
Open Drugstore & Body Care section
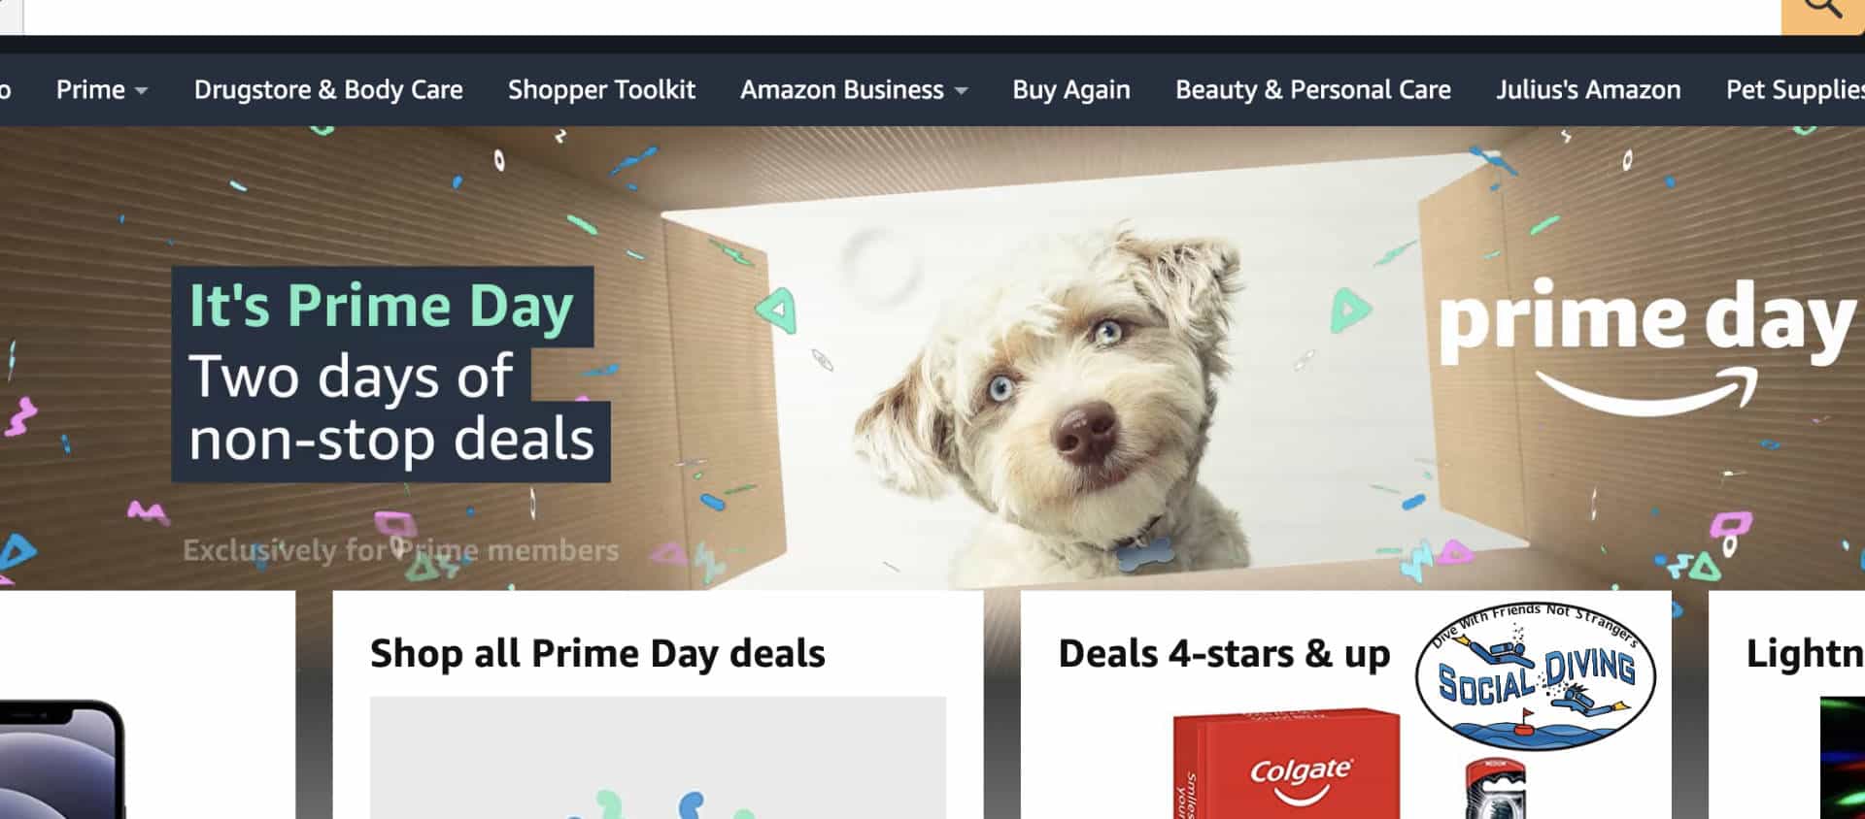328,90
